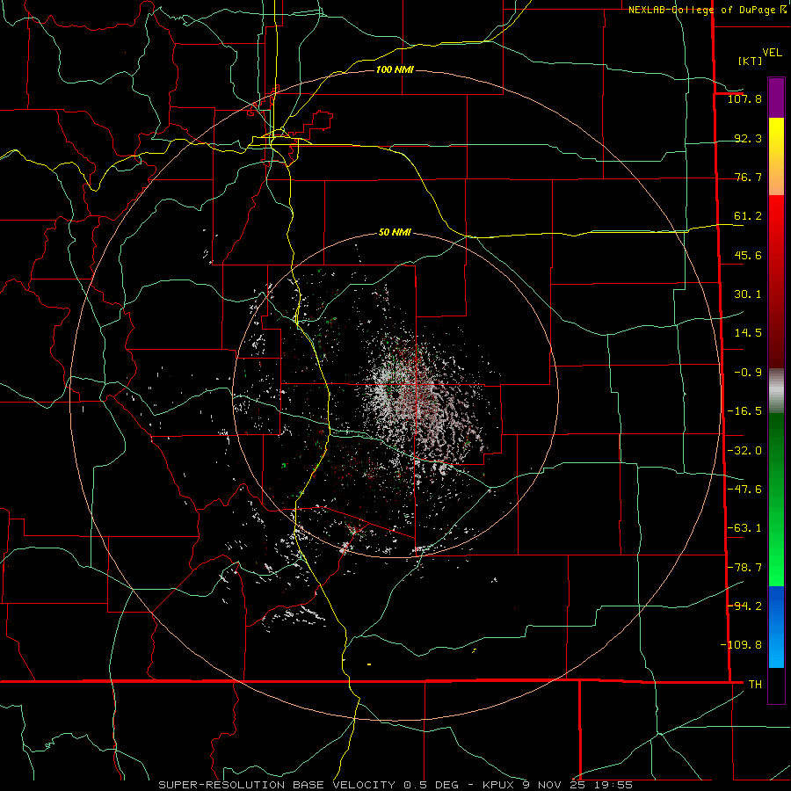Click the SUPER-RESOLUTION BASE VELOCITY caption text
791x791 pixels.
coord(277,785)
